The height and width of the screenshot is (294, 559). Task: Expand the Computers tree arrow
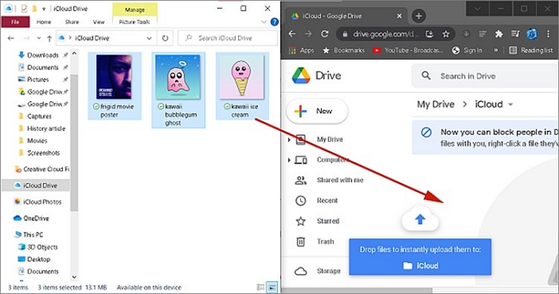289,160
